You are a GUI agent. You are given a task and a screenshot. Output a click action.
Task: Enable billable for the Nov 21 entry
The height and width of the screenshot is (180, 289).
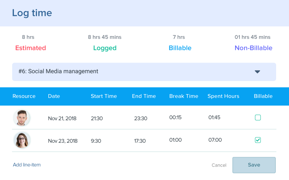coord(258,118)
